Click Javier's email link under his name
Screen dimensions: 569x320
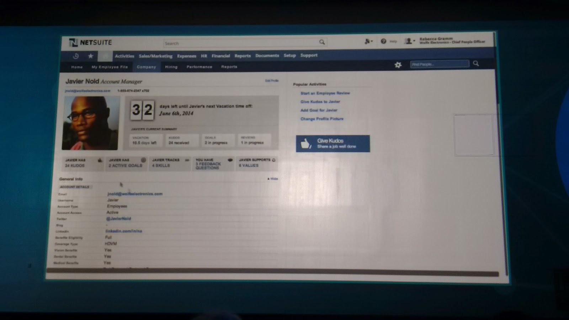pos(87,91)
